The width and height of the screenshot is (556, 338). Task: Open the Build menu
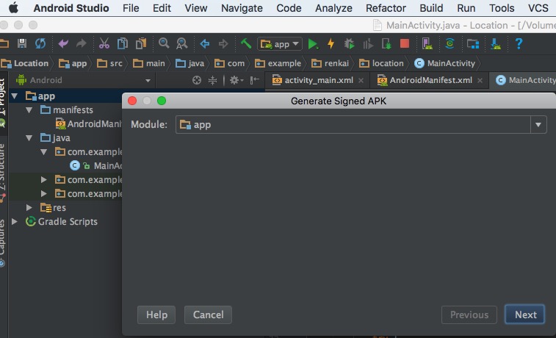[431, 8]
